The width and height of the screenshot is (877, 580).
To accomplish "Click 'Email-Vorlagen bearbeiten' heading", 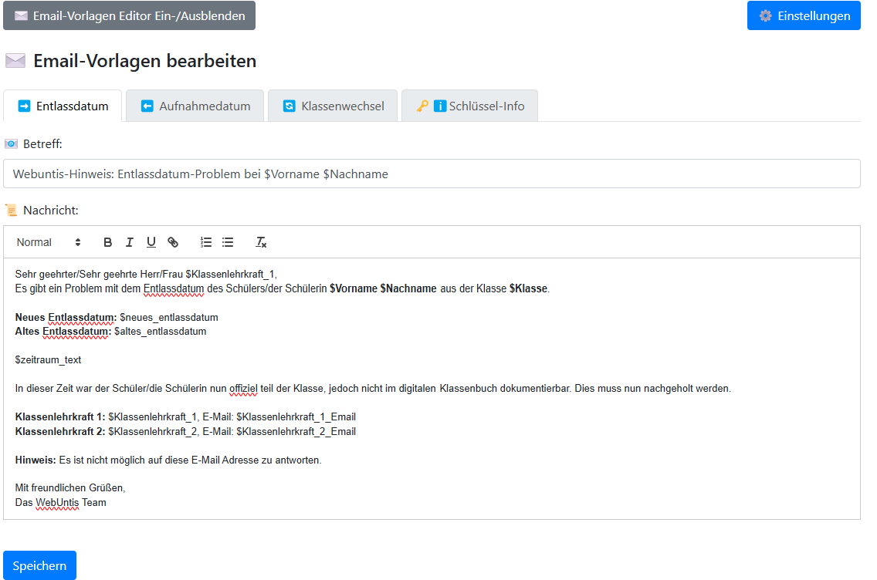I will (x=145, y=61).
